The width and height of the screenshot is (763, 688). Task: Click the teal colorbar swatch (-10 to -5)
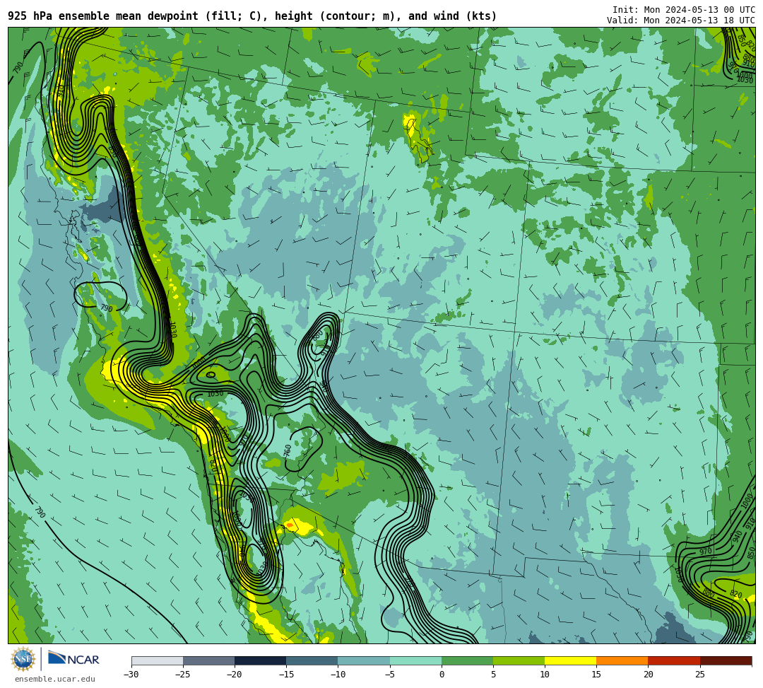click(x=364, y=660)
